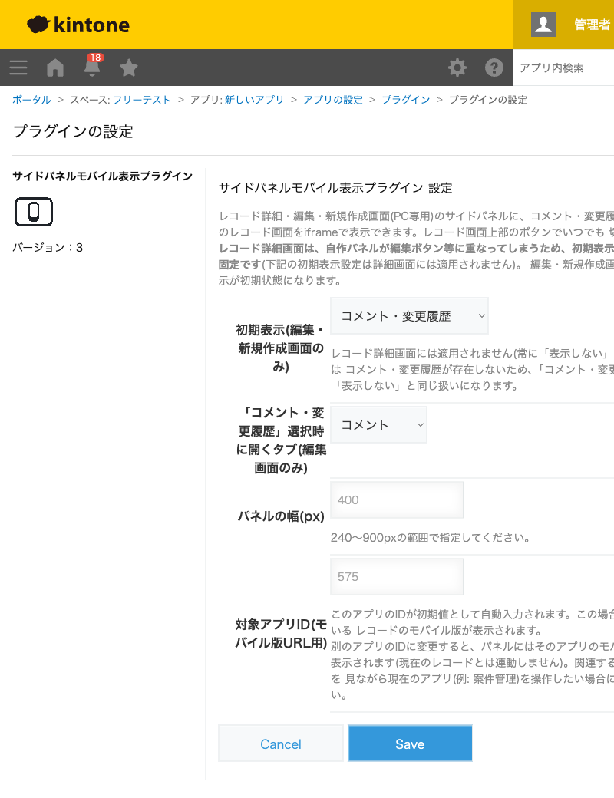Open the favorites star icon
Screen dimensions: 614x798
129,68
